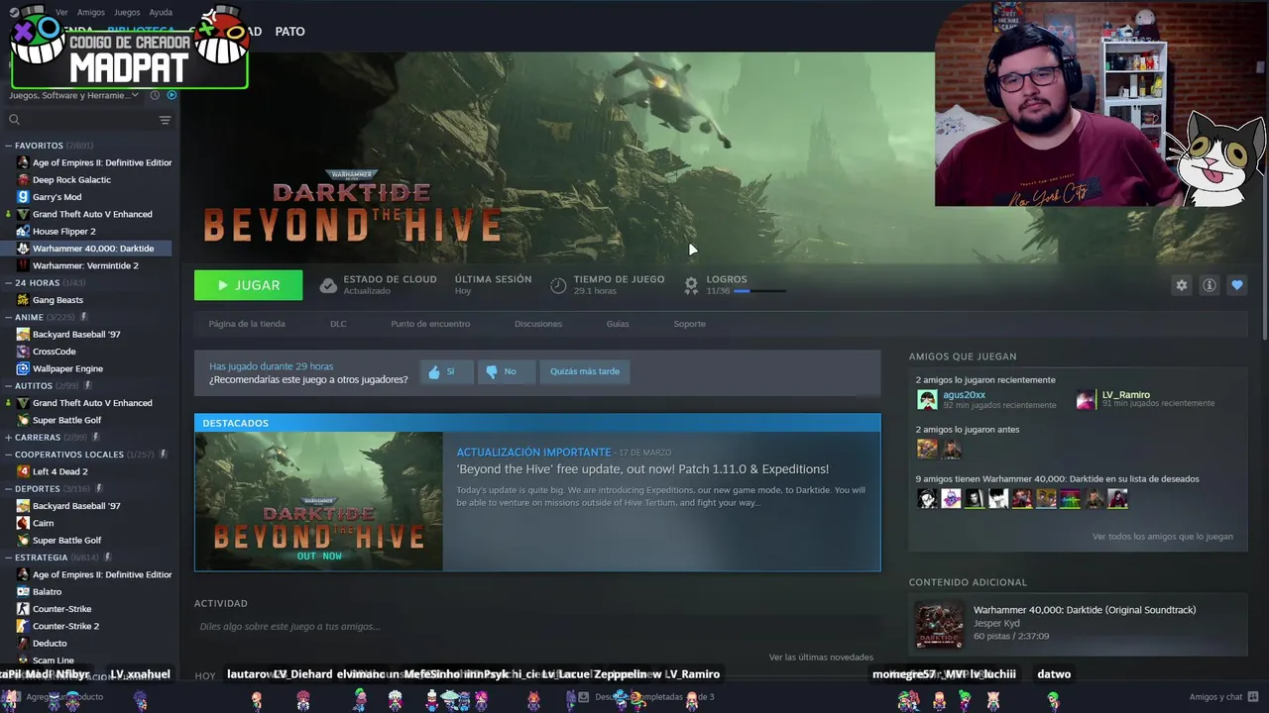The image size is (1269, 713).
Task: Open the Ayuda menu
Action: (161, 12)
